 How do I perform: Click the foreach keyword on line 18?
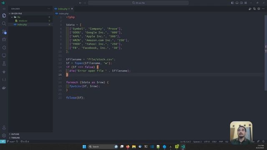tap(72, 82)
